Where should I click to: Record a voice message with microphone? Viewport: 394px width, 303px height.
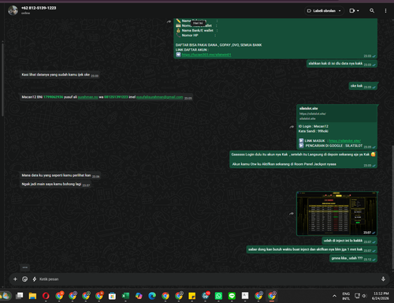(x=383, y=279)
